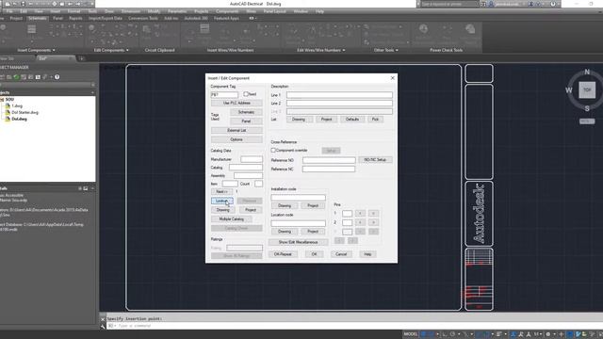The image size is (603, 339).
Task: Click the Options button in Component Tag
Action: pyautogui.click(x=236, y=139)
